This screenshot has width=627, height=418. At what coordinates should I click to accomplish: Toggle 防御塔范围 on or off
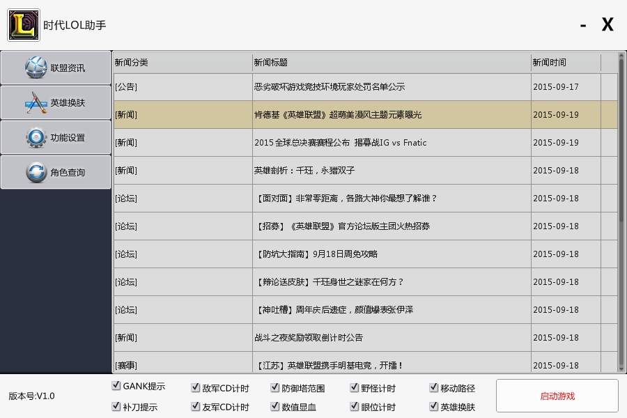pyautogui.click(x=275, y=388)
